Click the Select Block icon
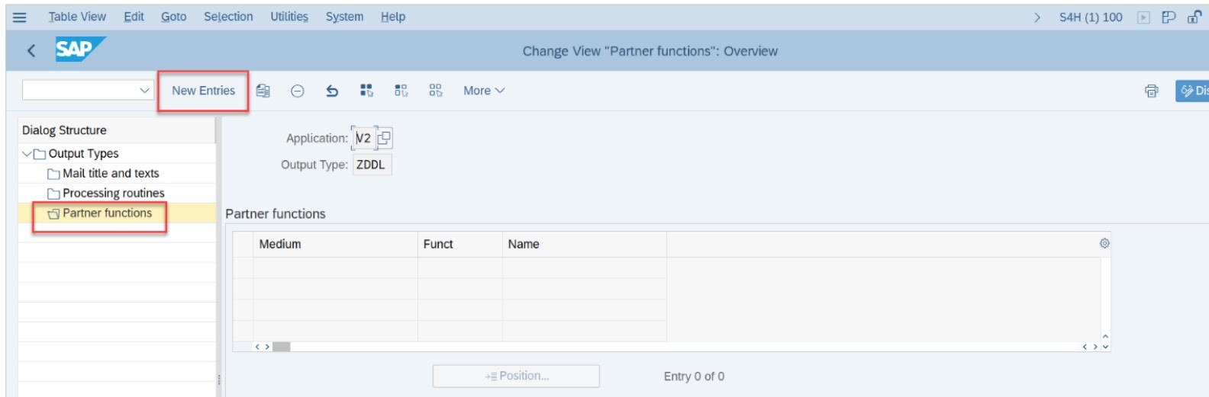 coord(401,91)
